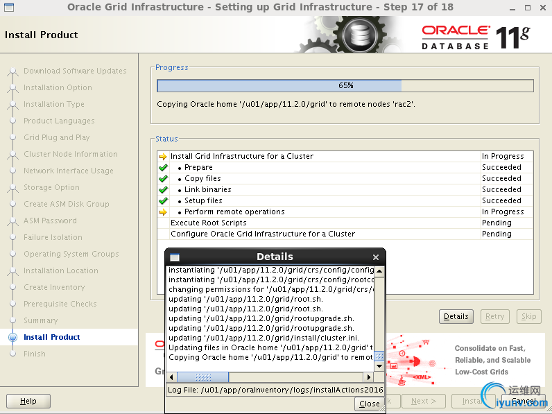Viewport: 552px width, 414px height.
Task: Dismiss Details window using X icon
Action: pos(376,257)
